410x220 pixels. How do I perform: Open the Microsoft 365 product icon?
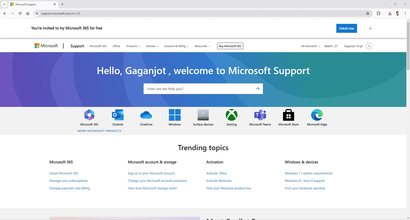click(89, 115)
